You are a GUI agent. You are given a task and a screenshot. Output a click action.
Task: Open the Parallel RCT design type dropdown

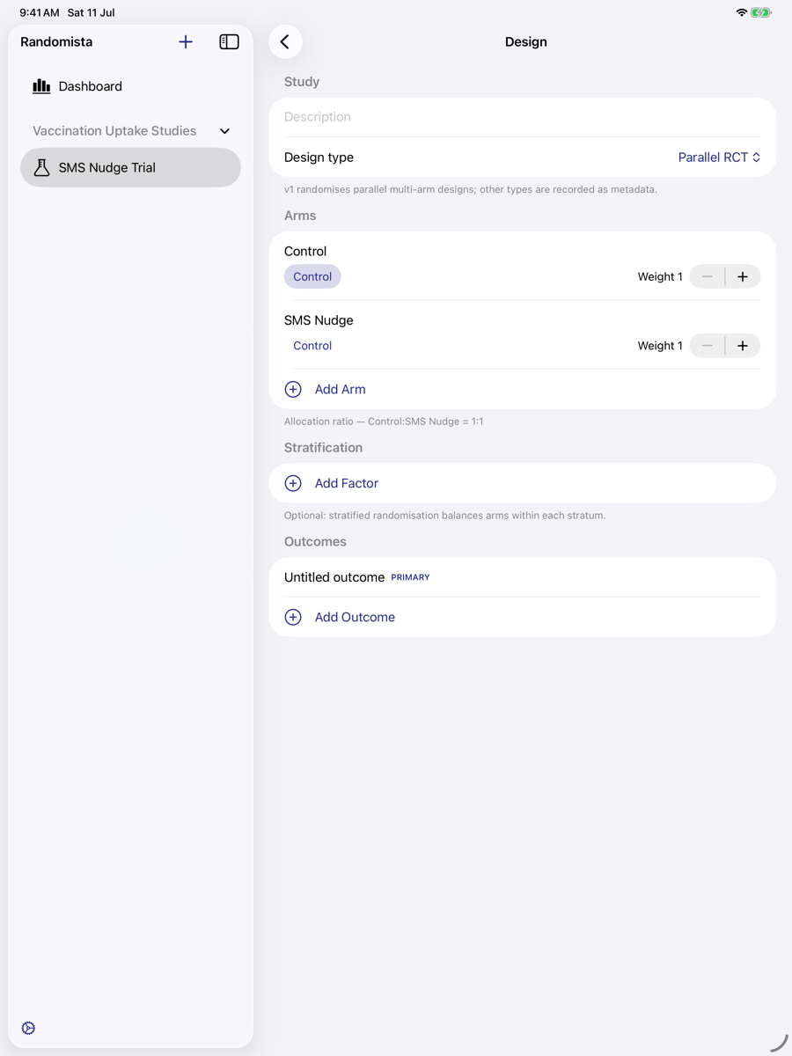pos(719,158)
